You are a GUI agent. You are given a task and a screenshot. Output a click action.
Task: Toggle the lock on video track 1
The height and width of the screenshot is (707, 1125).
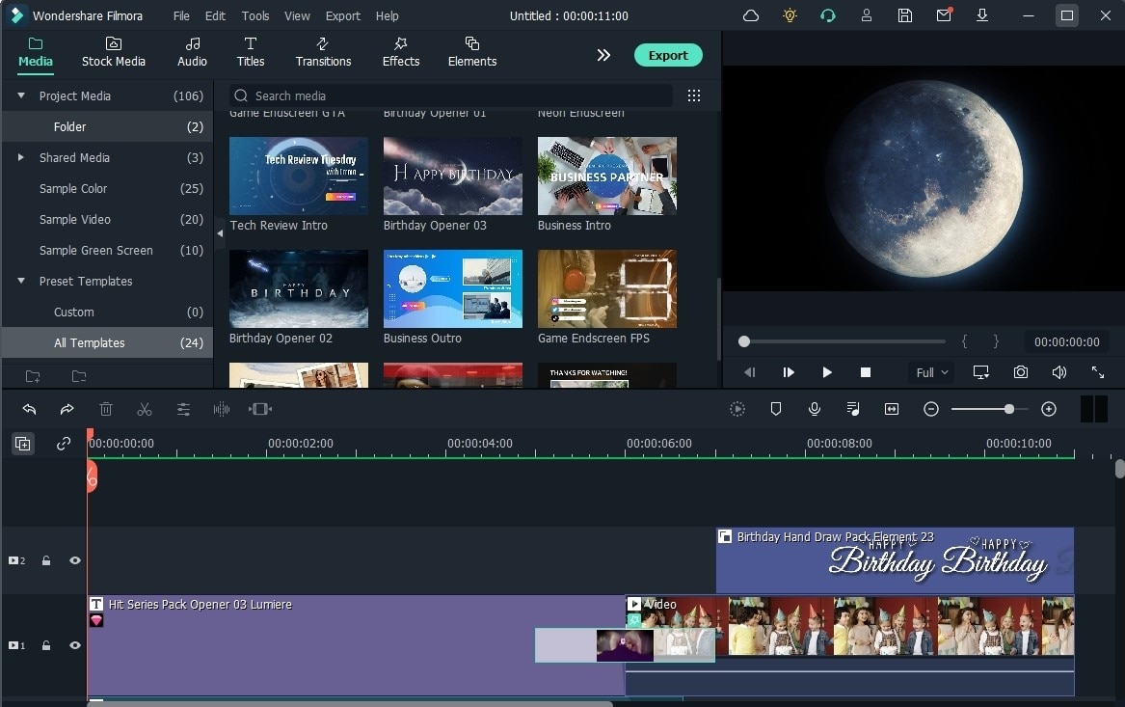[x=46, y=645]
